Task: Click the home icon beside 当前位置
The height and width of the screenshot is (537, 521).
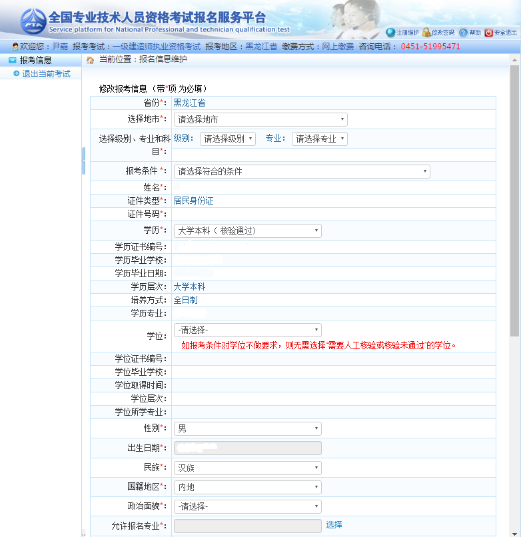Action: pyautogui.click(x=91, y=60)
